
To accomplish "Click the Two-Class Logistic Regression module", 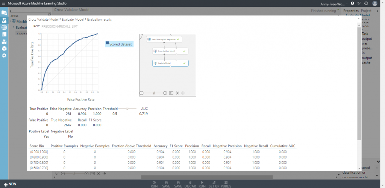I will [164, 39].
